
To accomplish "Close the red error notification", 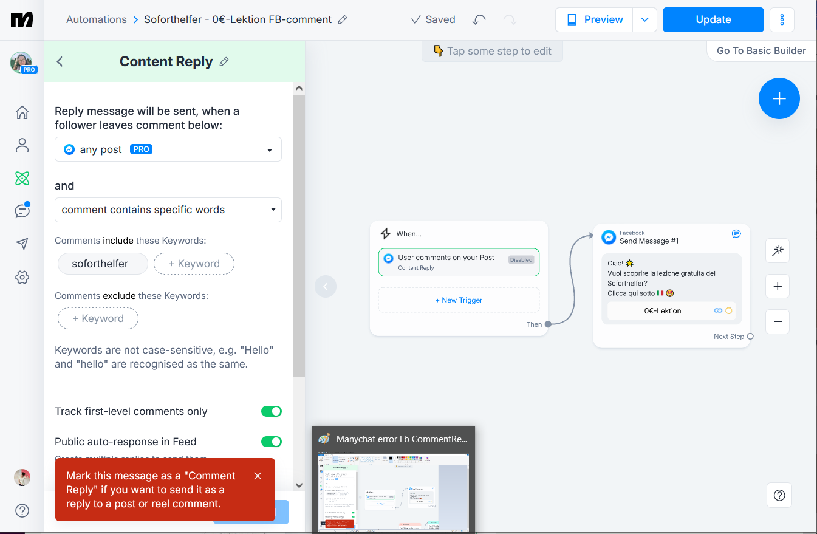I will (x=258, y=476).
